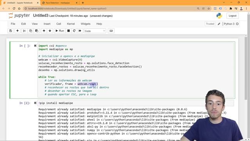Click the 'import mediapipe as mp' line

click(x=55, y=49)
